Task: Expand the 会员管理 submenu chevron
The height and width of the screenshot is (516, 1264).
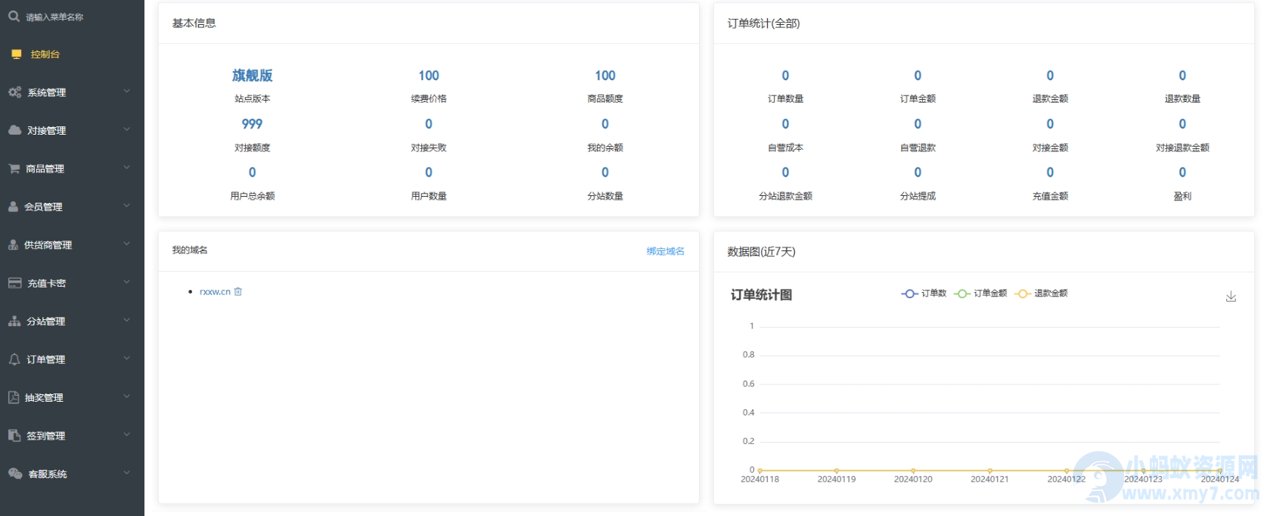Action: click(127, 206)
